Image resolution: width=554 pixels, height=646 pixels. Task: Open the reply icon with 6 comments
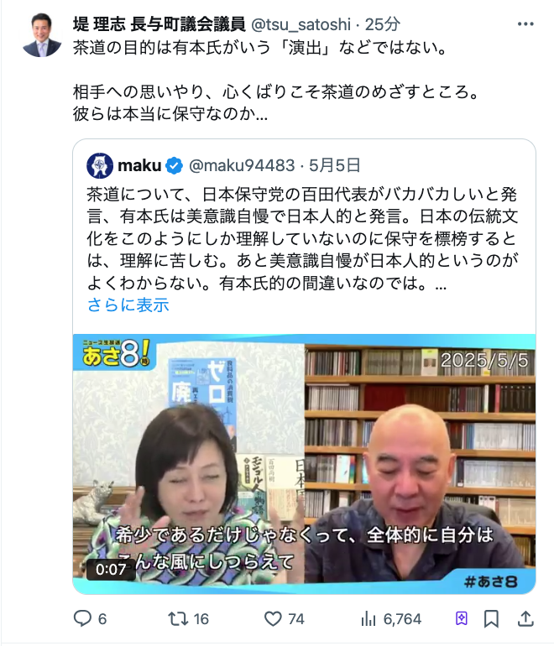[82, 618]
